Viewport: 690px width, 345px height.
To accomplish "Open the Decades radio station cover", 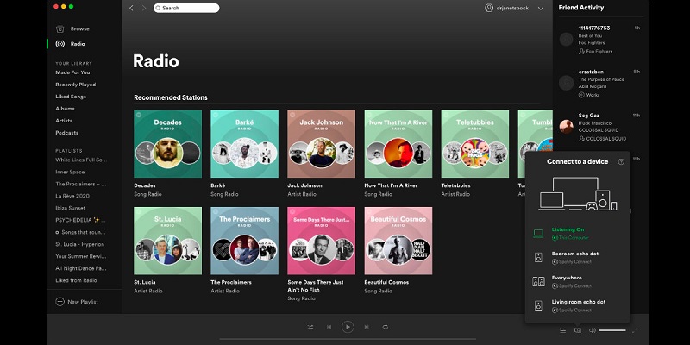I will [167, 144].
